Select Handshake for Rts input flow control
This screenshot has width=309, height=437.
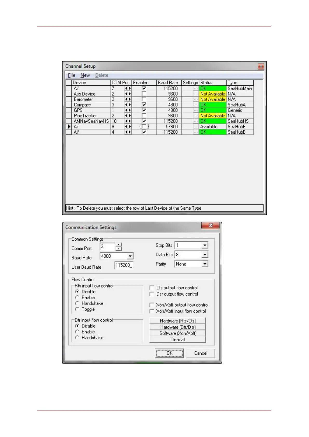click(x=77, y=303)
